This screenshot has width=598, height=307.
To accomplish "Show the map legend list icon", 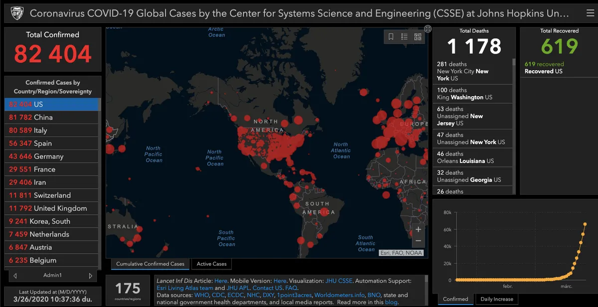I will (404, 37).
